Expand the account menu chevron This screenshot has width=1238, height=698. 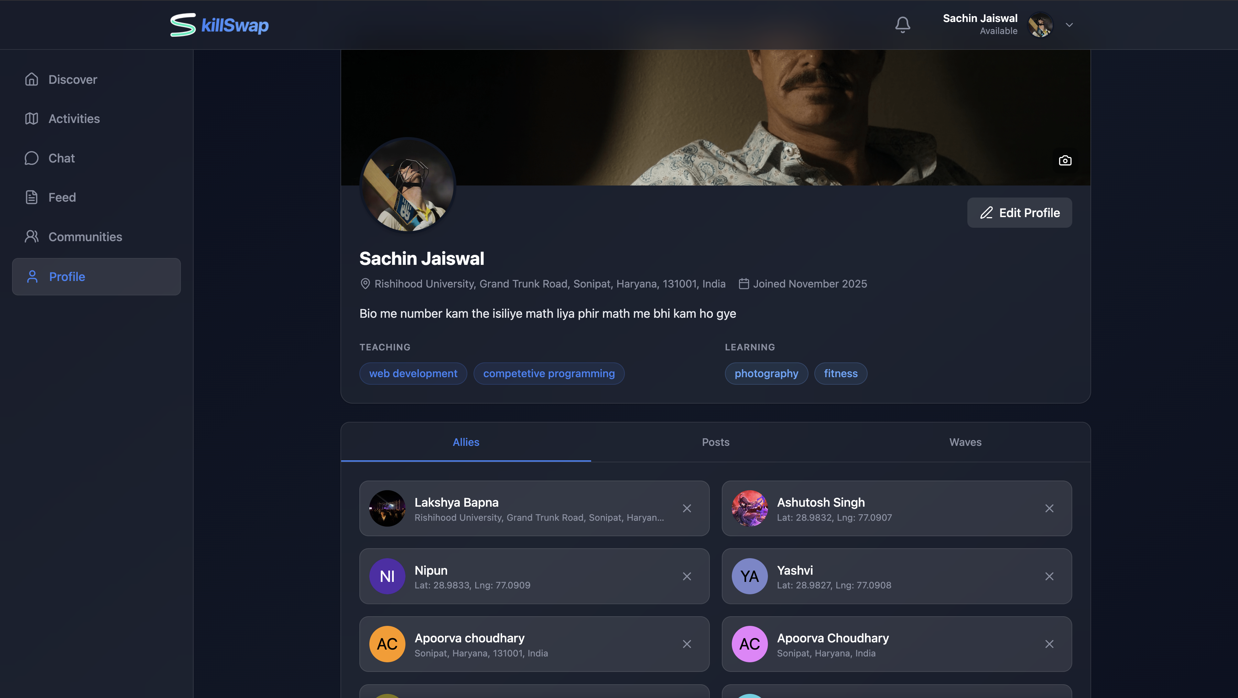tap(1069, 24)
